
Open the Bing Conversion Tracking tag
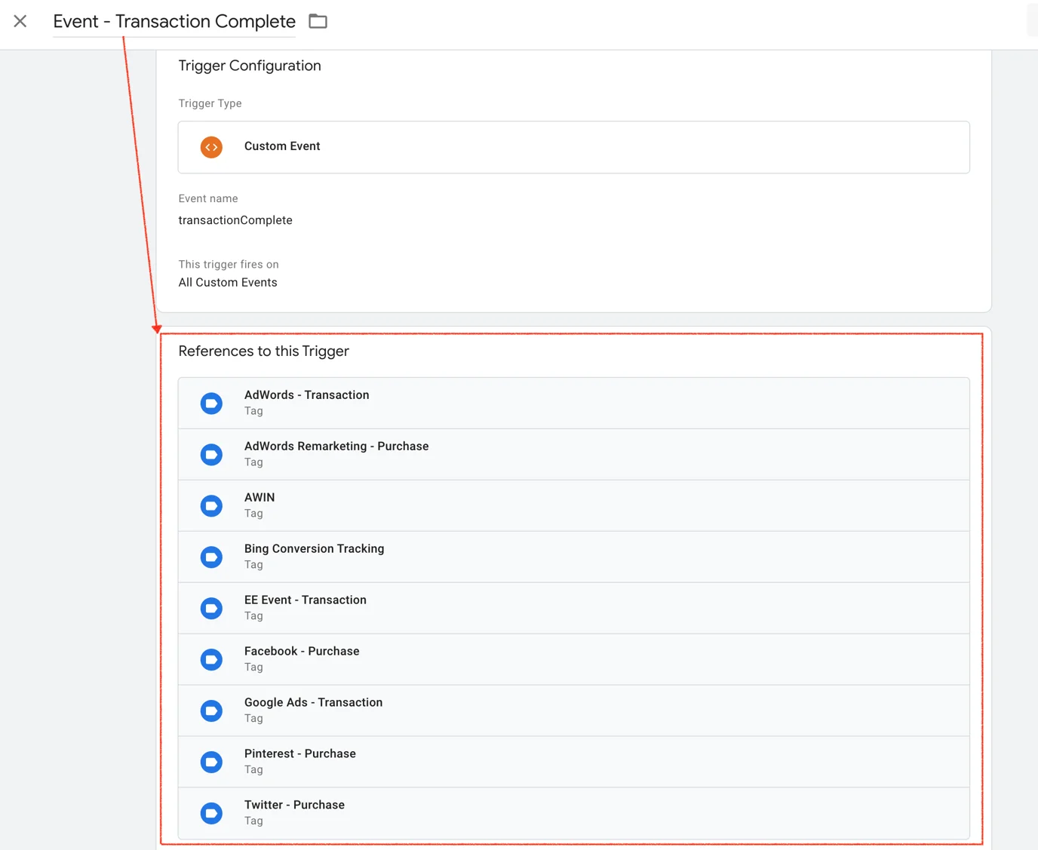coord(573,557)
